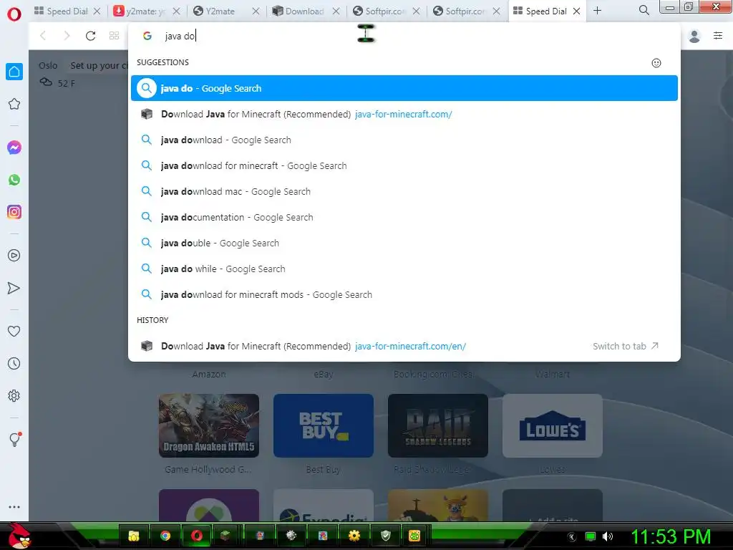Viewport: 733px width, 550px height.
Task: Open the search tabs magnifier icon
Action: pos(644,10)
